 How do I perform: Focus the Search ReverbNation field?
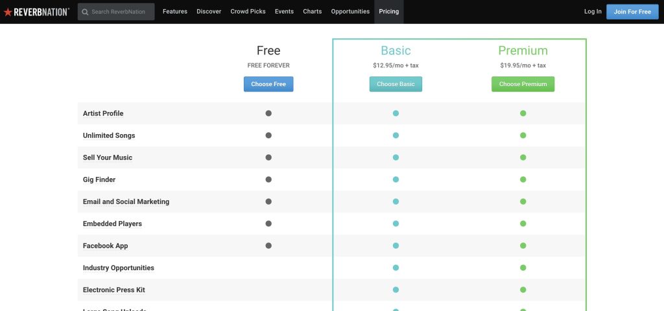click(116, 12)
